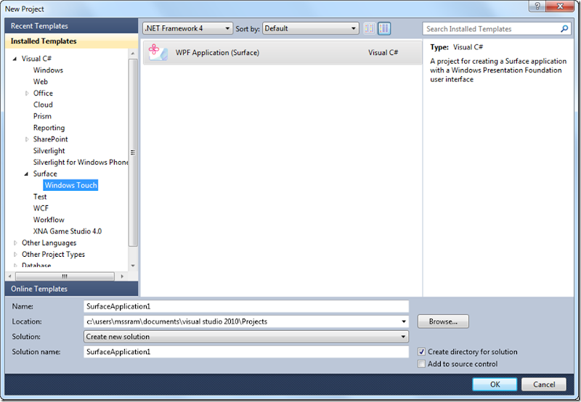
Task: Click the Name text field
Action: pos(246,306)
